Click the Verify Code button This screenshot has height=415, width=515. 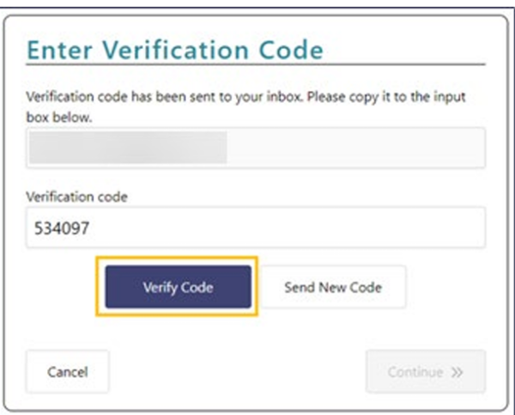tap(178, 287)
